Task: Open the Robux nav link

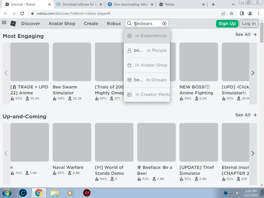Action: point(114,23)
